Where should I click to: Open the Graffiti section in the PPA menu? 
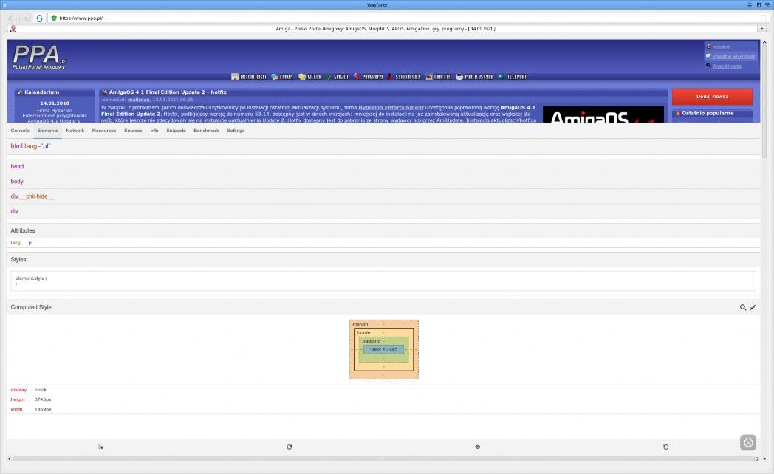pyautogui.click(x=439, y=77)
